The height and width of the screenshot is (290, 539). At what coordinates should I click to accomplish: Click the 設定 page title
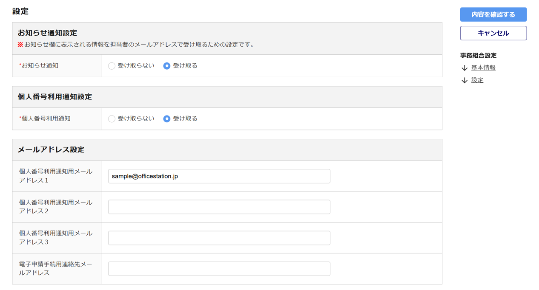click(x=20, y=11)
